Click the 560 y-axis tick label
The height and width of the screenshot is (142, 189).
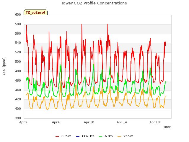(x=18, y=33)
